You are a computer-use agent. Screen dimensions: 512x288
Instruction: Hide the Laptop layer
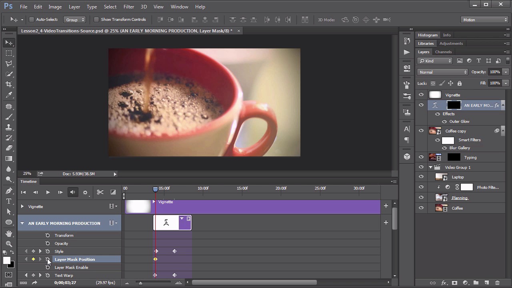(x=421, y=177)
